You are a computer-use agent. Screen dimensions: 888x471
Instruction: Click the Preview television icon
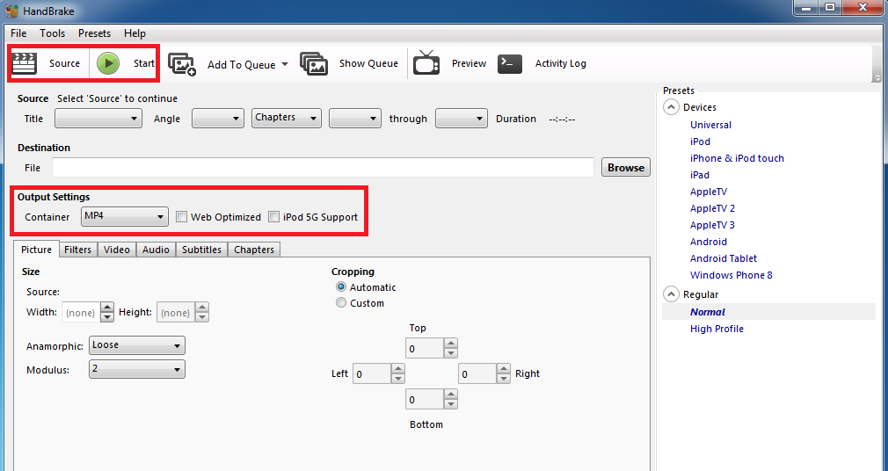click(426, 63)
